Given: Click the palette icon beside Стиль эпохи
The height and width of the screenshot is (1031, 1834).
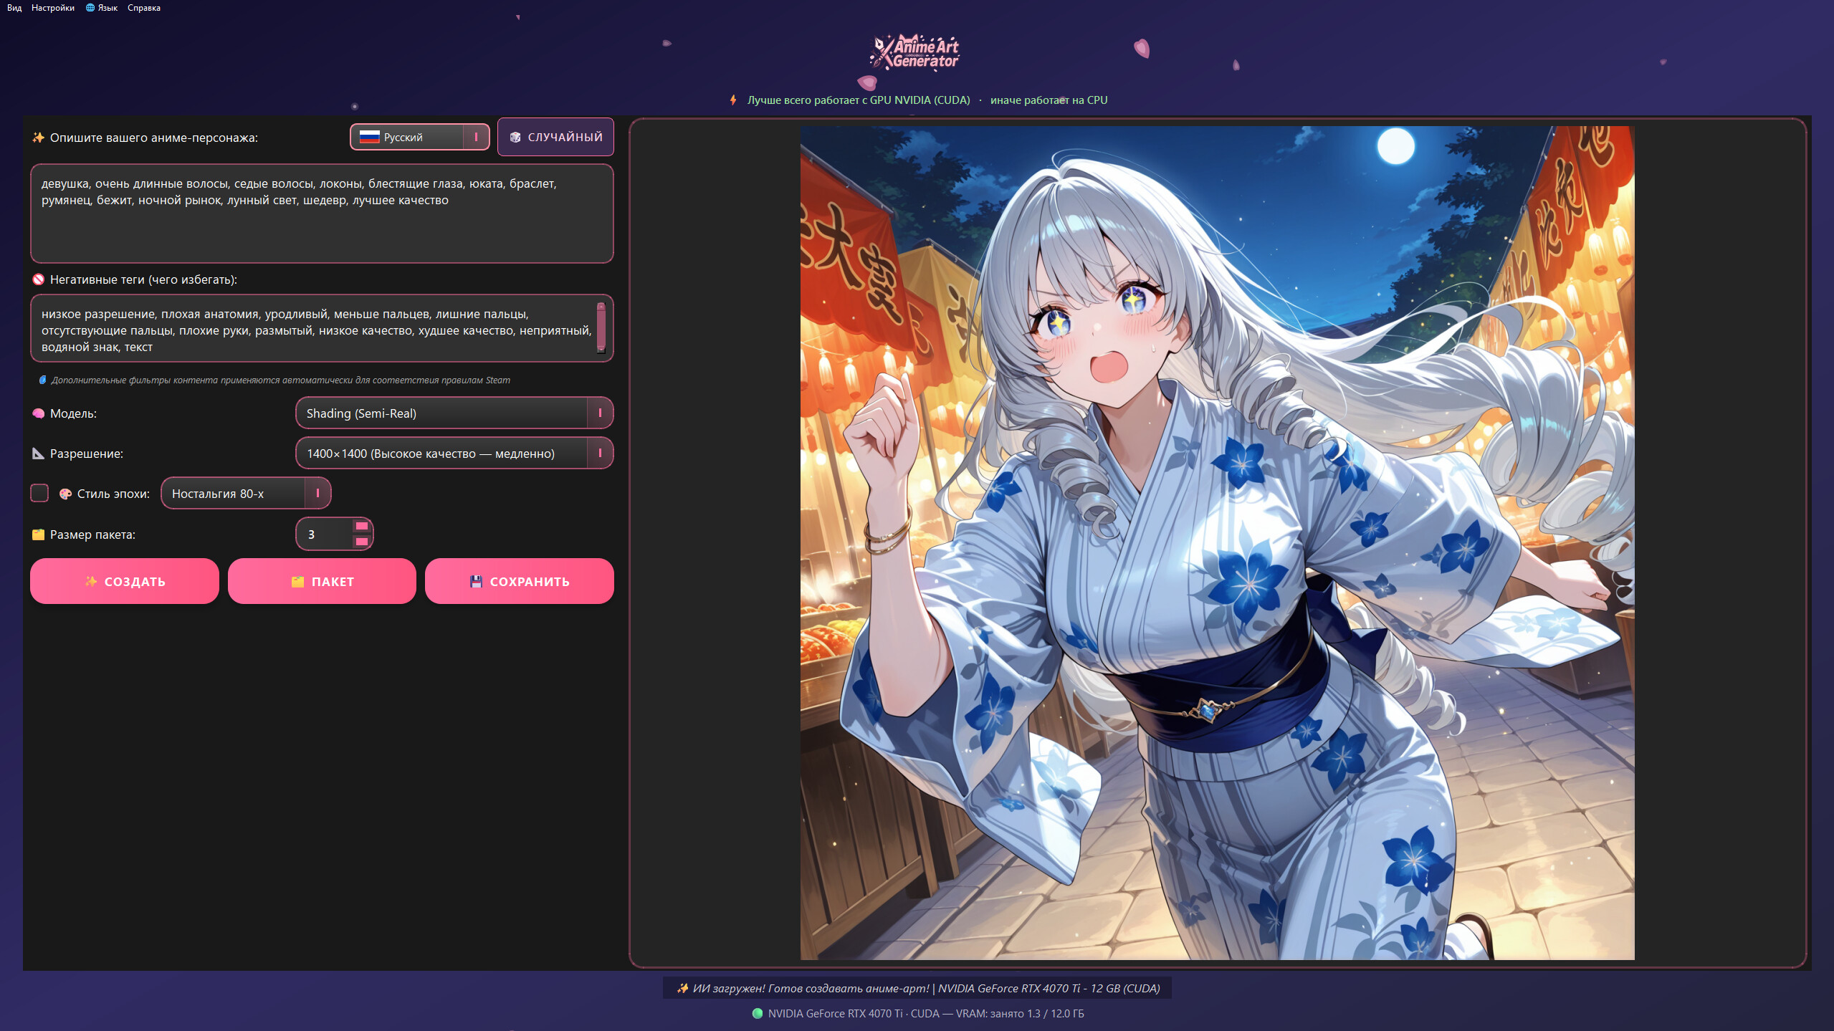Looking at the screenshot, I should [x=65, y=494].
